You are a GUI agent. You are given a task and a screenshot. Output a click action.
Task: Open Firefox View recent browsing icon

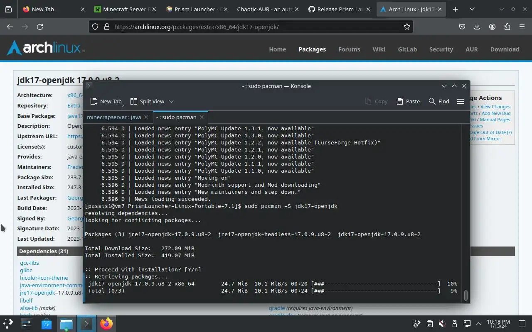(x=8, y=9)
